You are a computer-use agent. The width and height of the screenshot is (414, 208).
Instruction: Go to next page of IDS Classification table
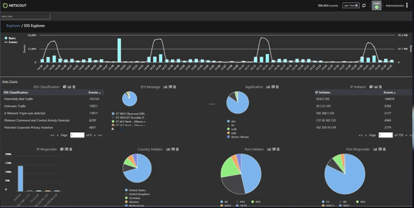pyautogui.click(x=95, y=135)
